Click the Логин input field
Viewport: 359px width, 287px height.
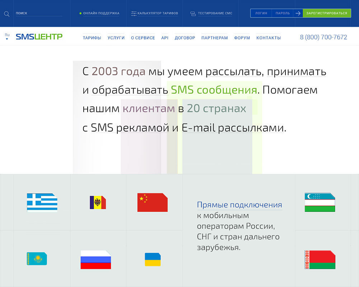(261, 13)
